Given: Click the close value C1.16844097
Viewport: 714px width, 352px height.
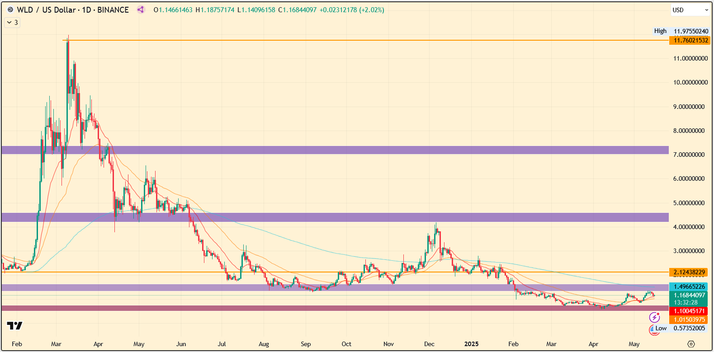Looking at the screenshot, I should [297, 9].
